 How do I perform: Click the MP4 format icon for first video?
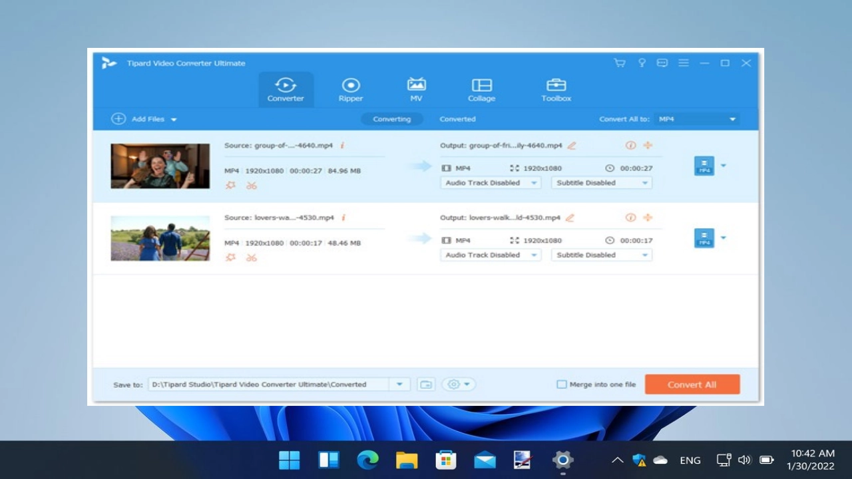coord(704,166)
